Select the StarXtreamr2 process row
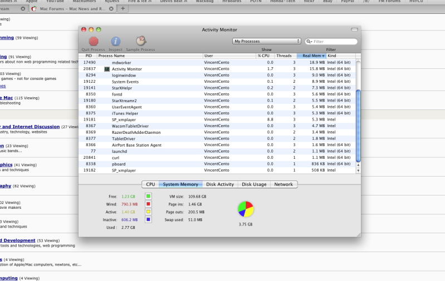Image resolution: width=445 pixels, height=281 pixels. coord(217,101)
